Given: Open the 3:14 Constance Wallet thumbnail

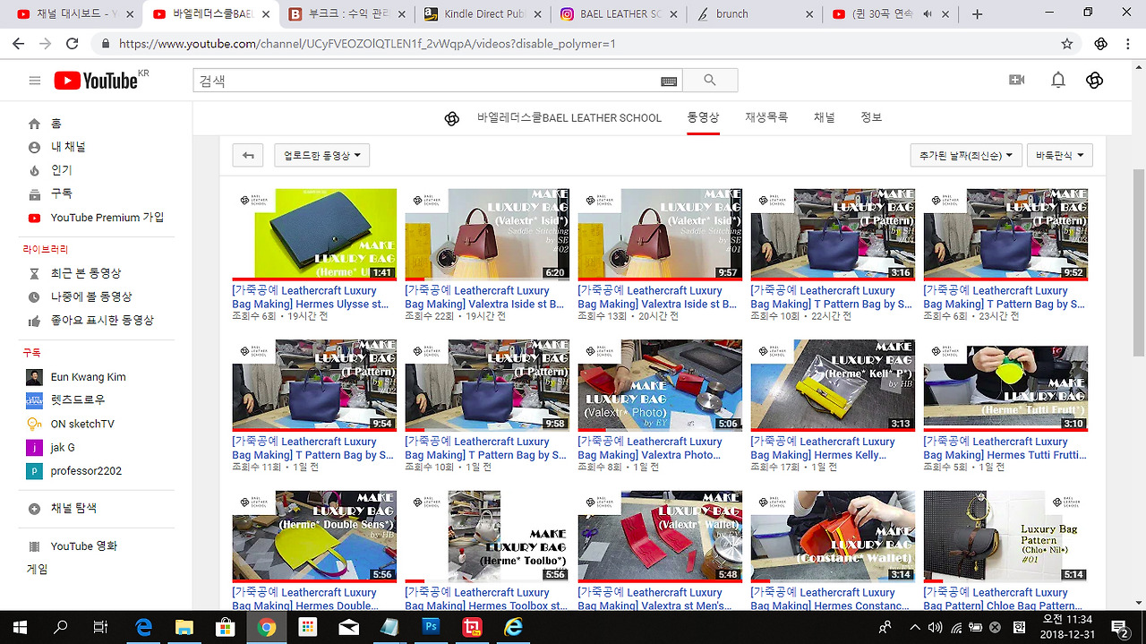Looking at the screenshot, I should tap(833, 537).
